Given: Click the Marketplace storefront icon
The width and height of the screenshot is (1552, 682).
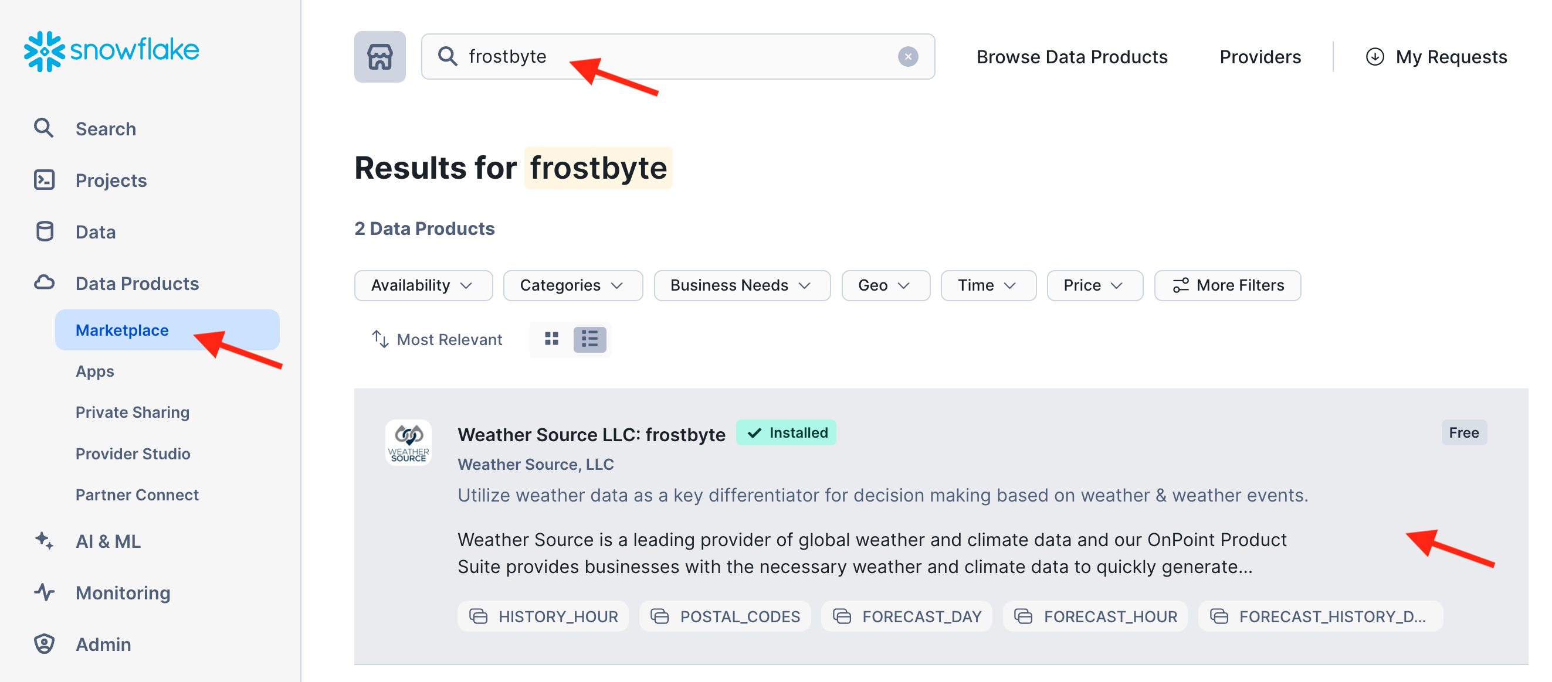Looking at the screenshot, I should [379, 57].
